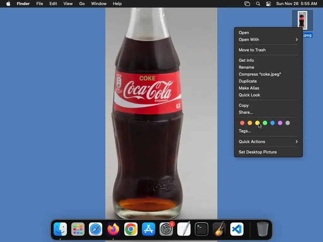Apply the gray tag color
Image resolution: width=323 pixels, height=242 pixels.
(288, 123)
